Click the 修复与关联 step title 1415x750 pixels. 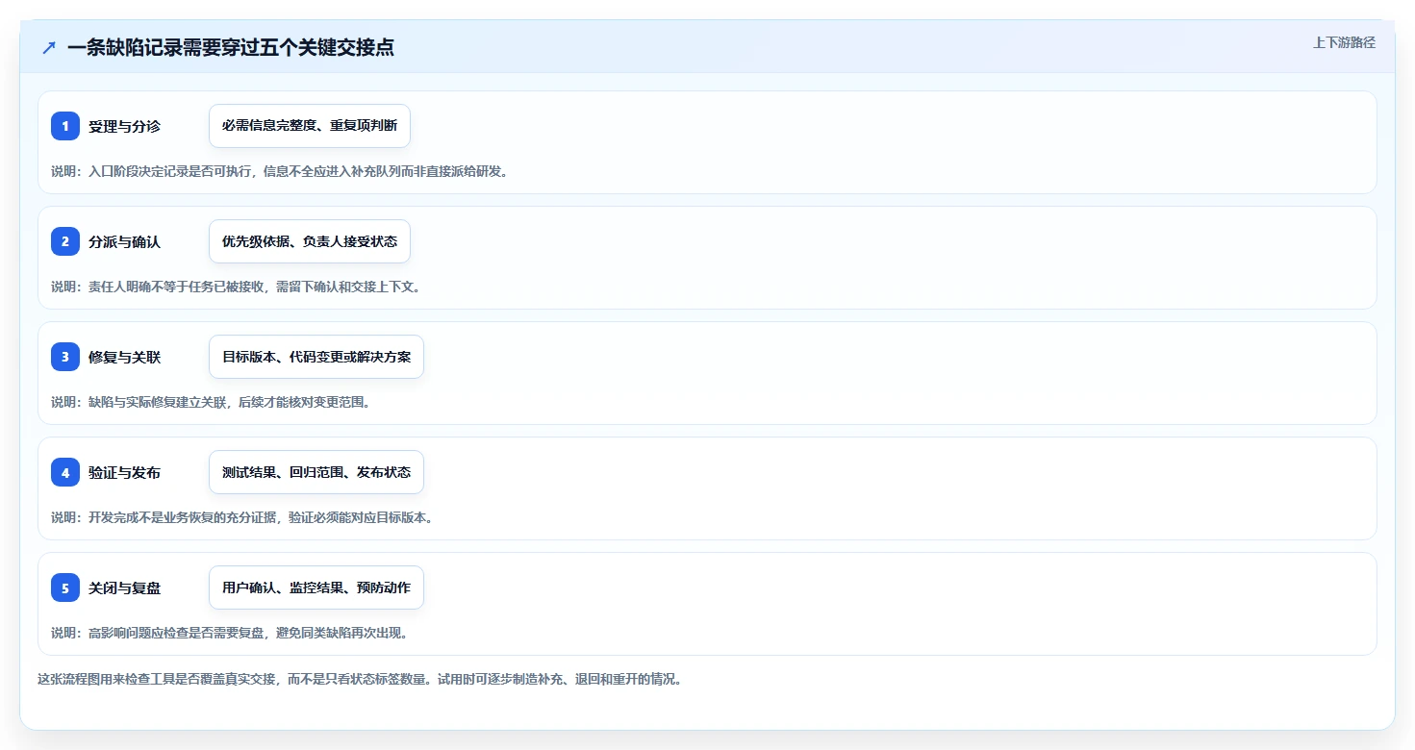tap(125, 357)
